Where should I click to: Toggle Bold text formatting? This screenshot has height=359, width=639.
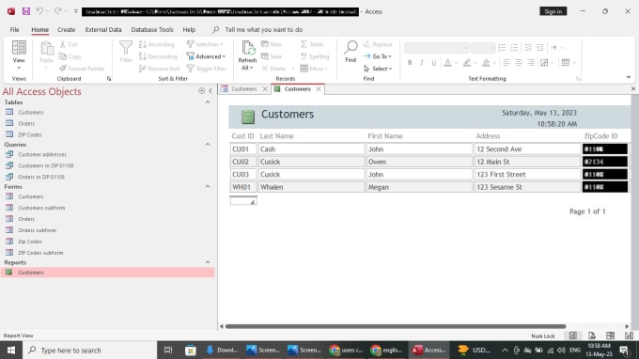click(410, 62)
